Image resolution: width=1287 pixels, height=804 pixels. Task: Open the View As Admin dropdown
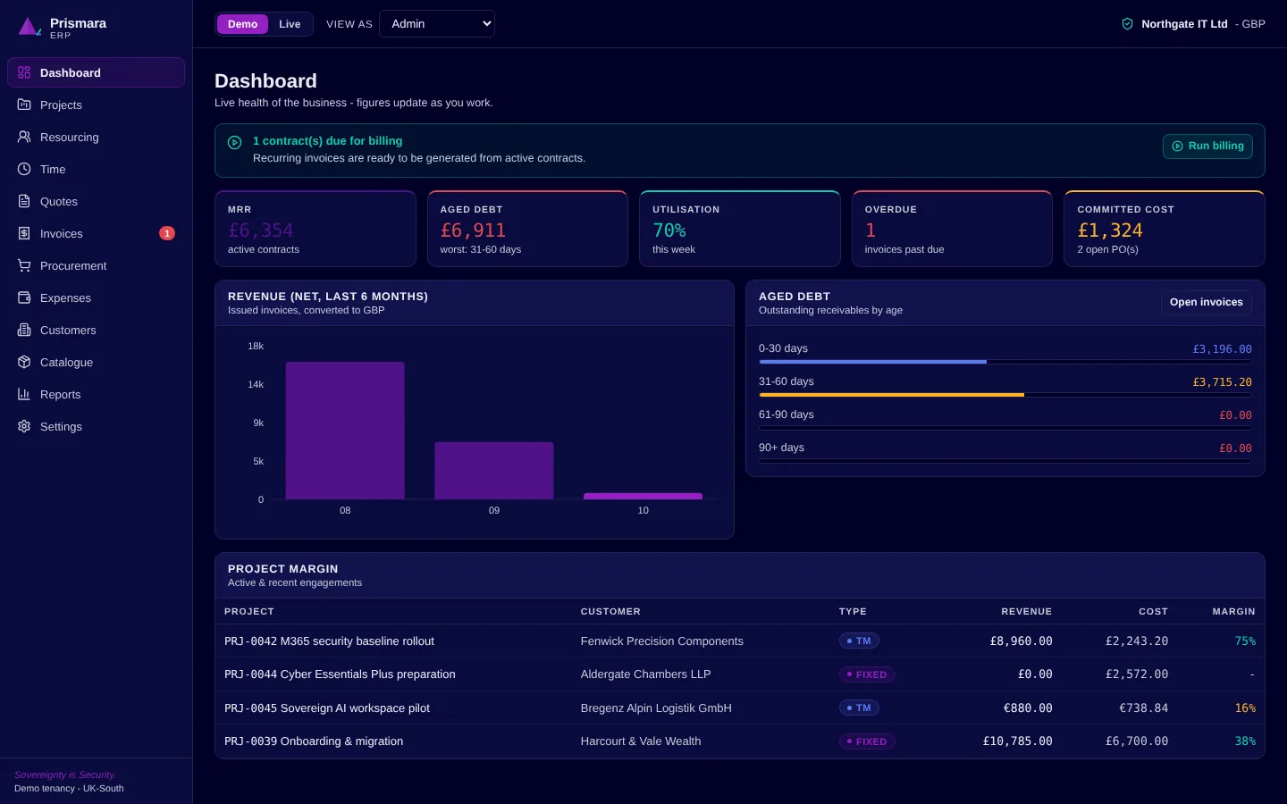(x=437, y=24)
